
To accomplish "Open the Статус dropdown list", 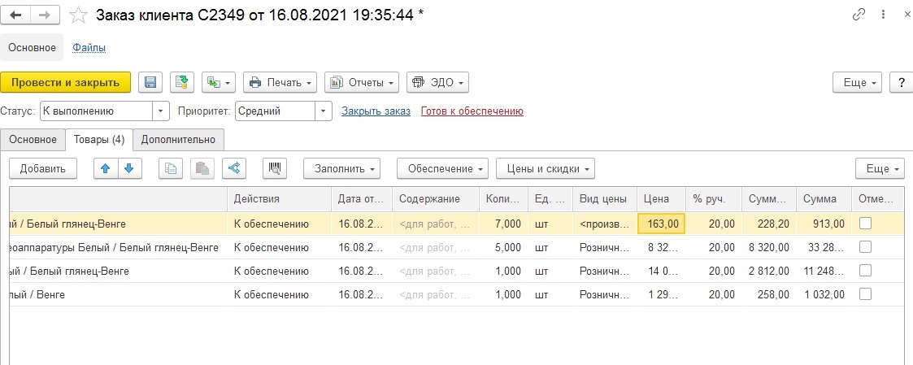I will (161, 111).
